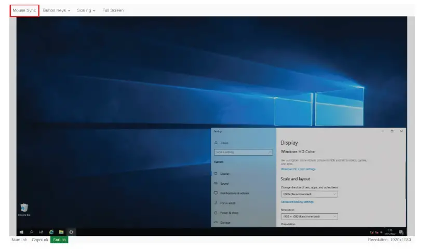Click Mouse Sync in the top menu
This screenshot has width=430, height=249.
click(x=24, y=10)
